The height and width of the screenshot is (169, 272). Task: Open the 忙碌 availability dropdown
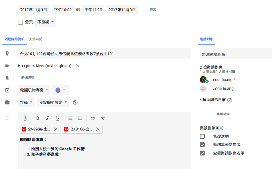click(26, 102)
